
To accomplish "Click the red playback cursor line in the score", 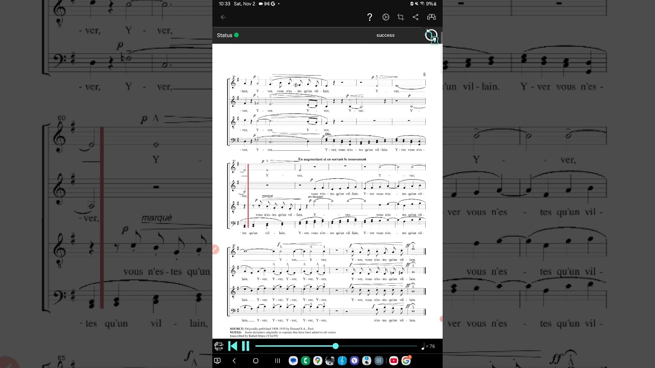I will (248, 196).
